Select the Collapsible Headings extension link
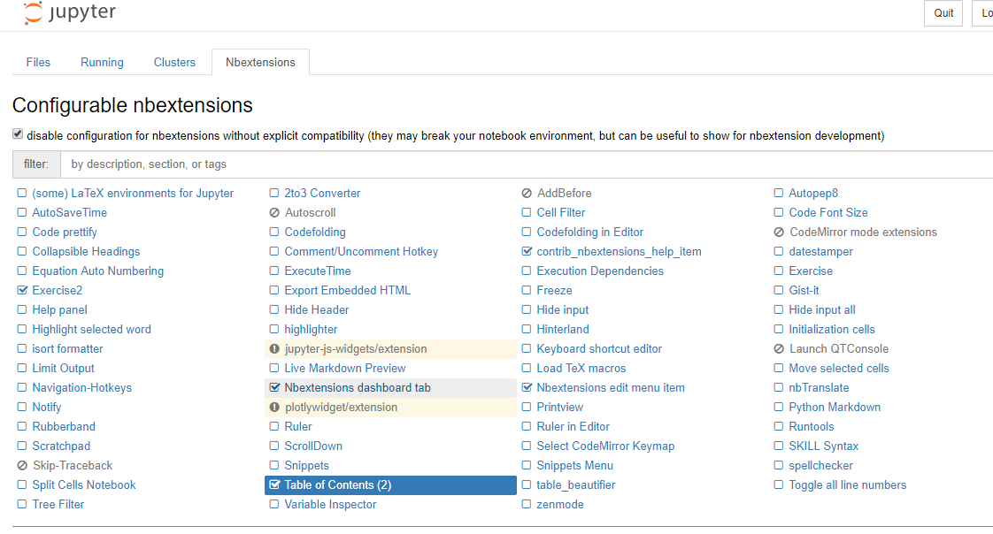The width and height of the screenshot is (993, 534). 86,252
